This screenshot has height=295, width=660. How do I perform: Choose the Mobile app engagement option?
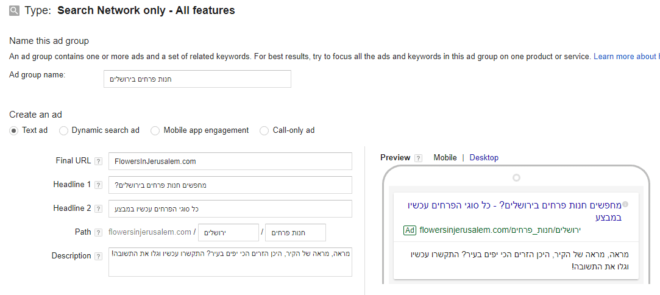(155, 131)
